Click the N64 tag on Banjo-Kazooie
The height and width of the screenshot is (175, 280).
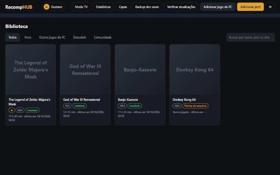point(122,106)
